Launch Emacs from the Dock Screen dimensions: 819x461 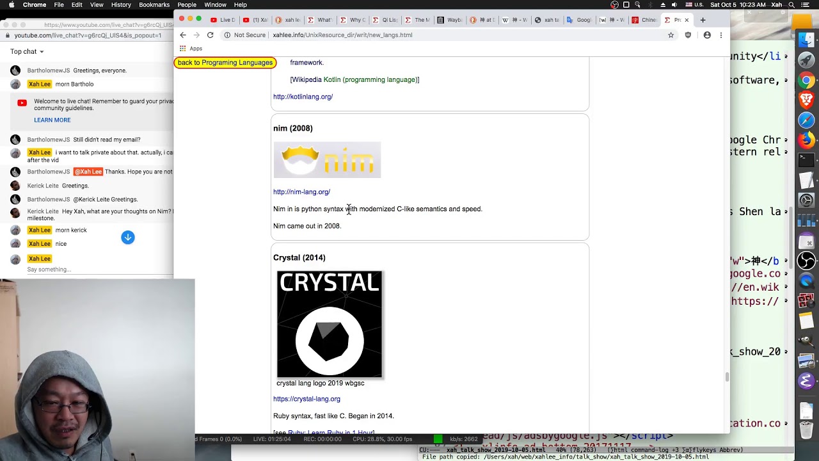[x=806, y=381]
